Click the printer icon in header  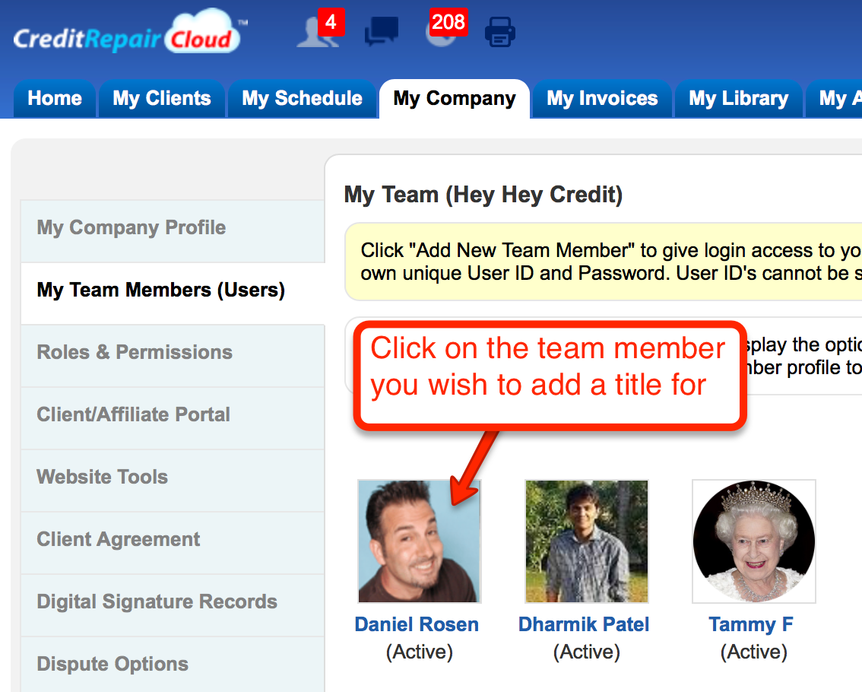pyautogui.click(x=499, y=32)
